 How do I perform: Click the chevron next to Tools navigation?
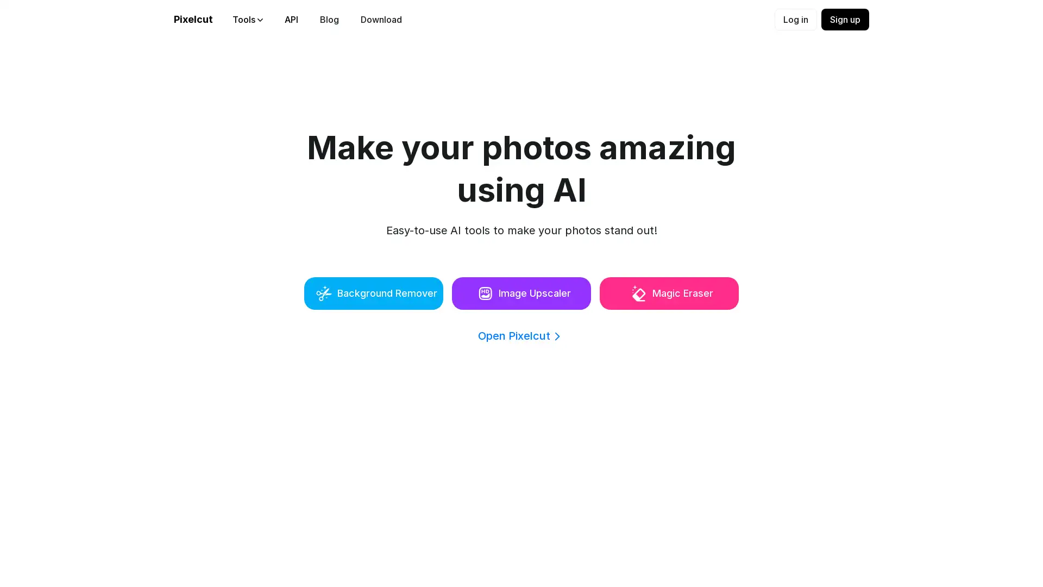pyautogui.click(x=260, y=20)
